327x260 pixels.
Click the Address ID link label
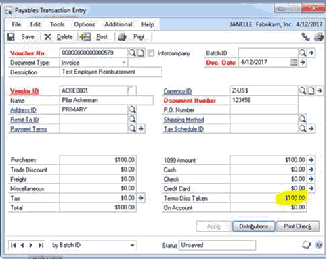tap(23, 110)
